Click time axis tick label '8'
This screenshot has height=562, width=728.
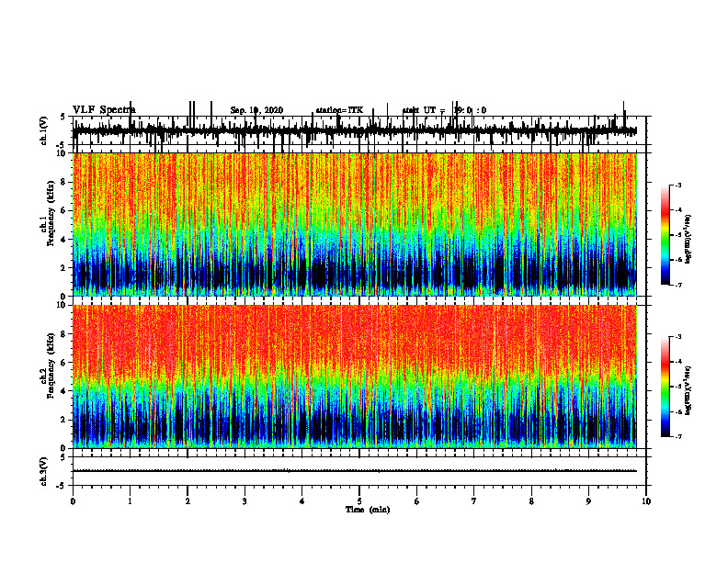point(531,501)
